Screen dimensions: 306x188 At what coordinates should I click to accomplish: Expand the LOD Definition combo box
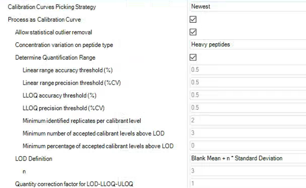[248, 158]
